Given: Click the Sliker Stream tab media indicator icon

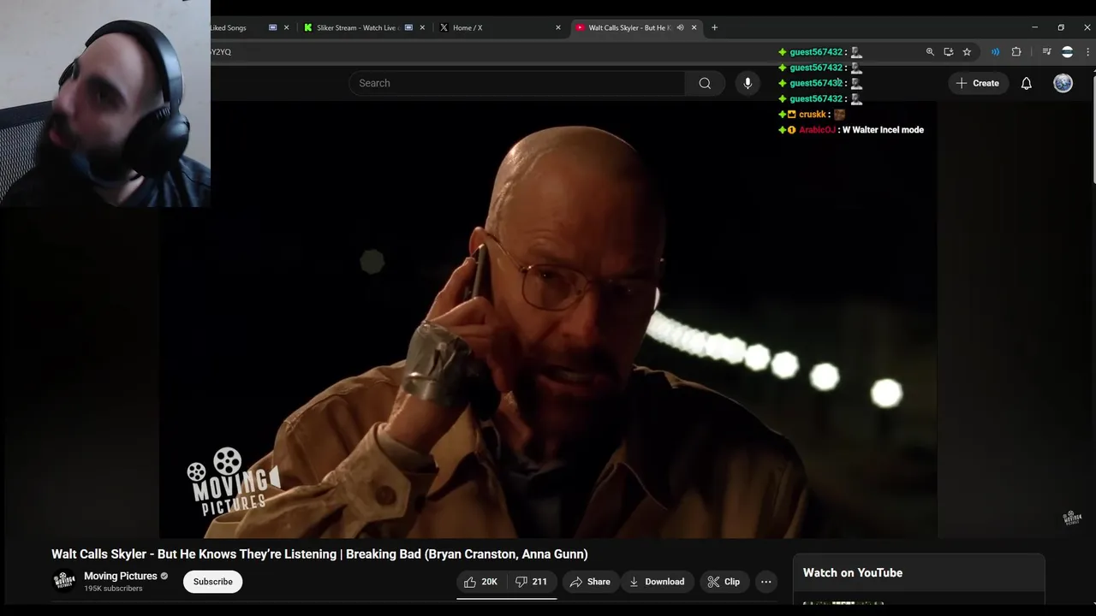Looking at the screenshot, I should 408,27.
